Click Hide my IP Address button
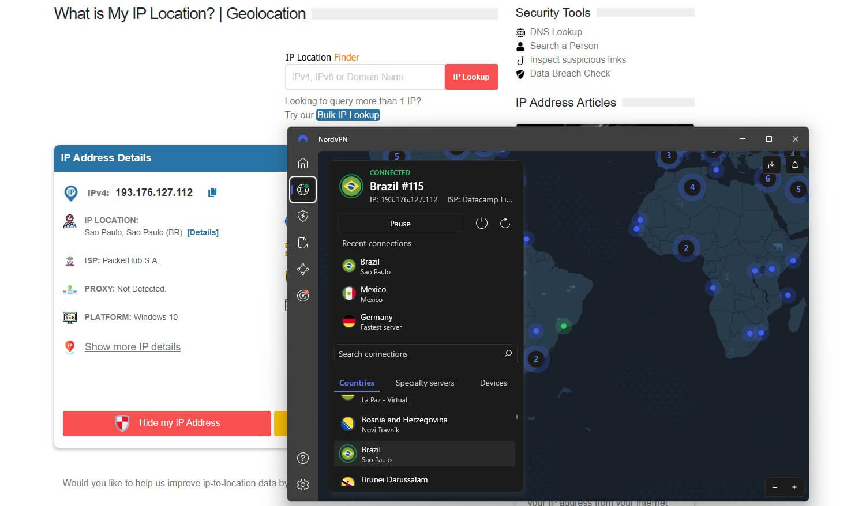The height and width of the screenshot is (506, 866). [167, 422]
